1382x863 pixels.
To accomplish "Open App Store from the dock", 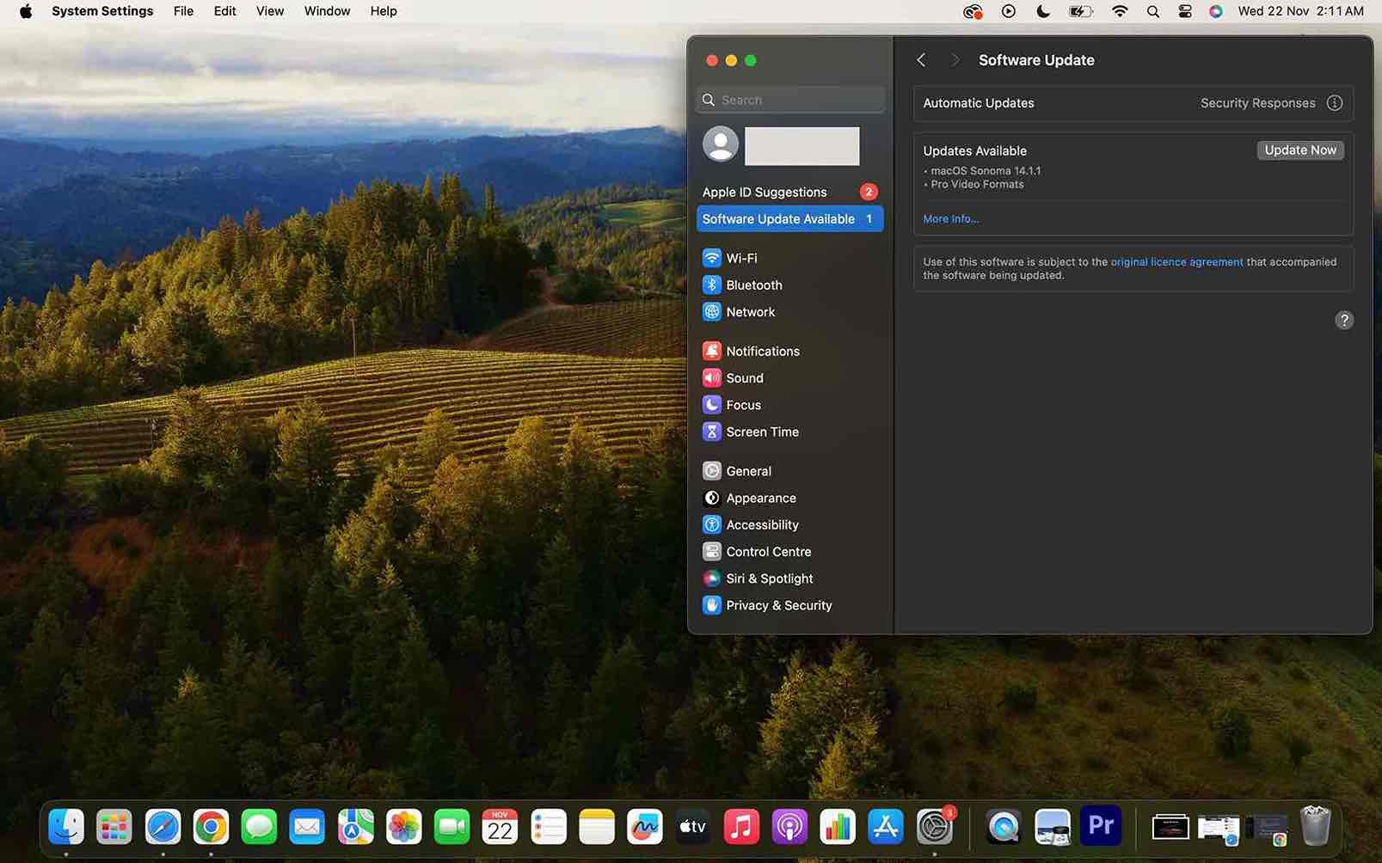I will pos(885,828).
